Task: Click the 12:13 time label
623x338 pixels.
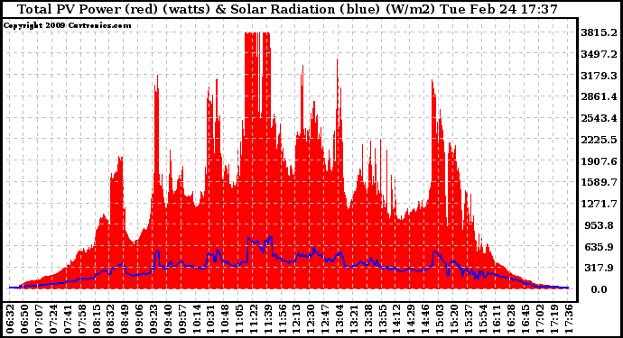Action: click(x=296, y=318)
